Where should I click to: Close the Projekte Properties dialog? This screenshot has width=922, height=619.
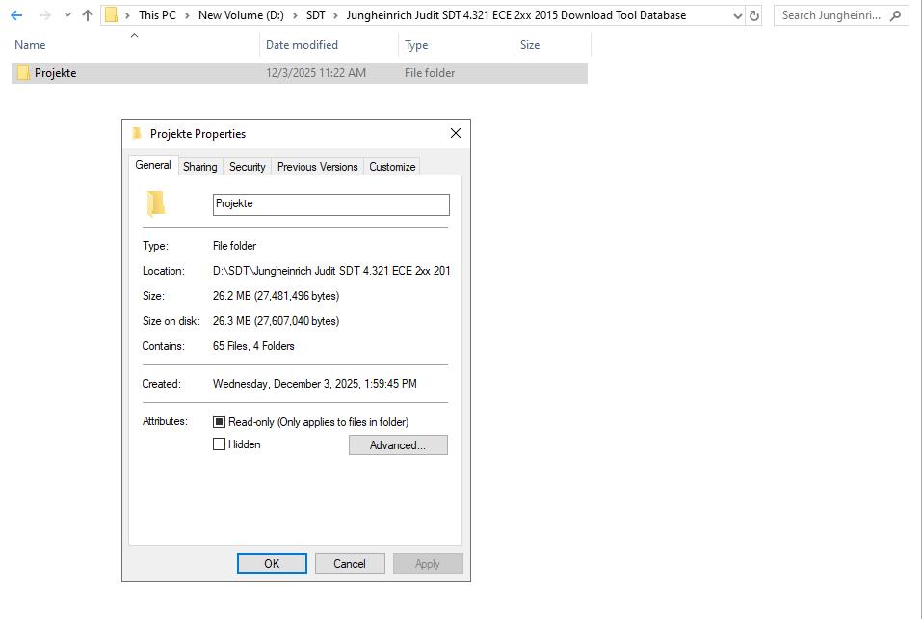point(455,134)
